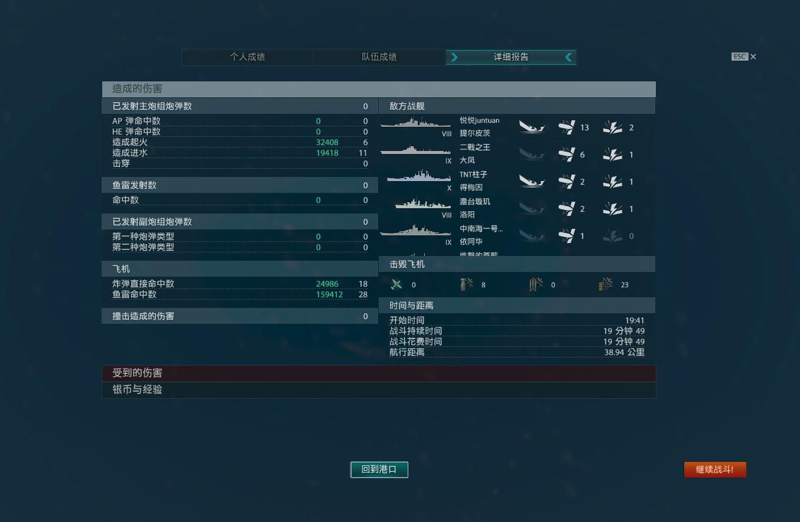Switch to the 个人成绩 tab
800x522 pixels.
pyautogui.click(x=247, y=57)
